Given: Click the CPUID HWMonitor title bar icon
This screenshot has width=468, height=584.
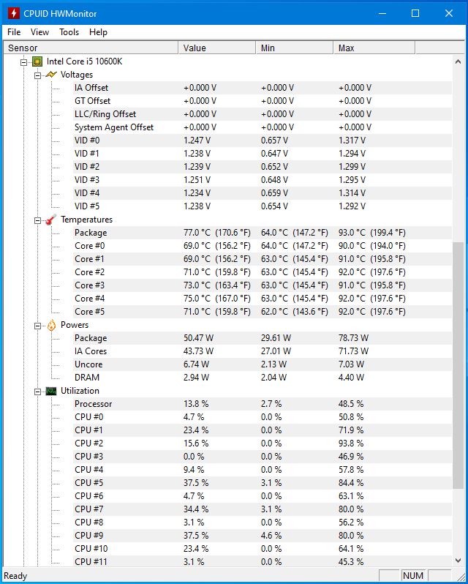Looking at the screenshot, I should [14, 13].
